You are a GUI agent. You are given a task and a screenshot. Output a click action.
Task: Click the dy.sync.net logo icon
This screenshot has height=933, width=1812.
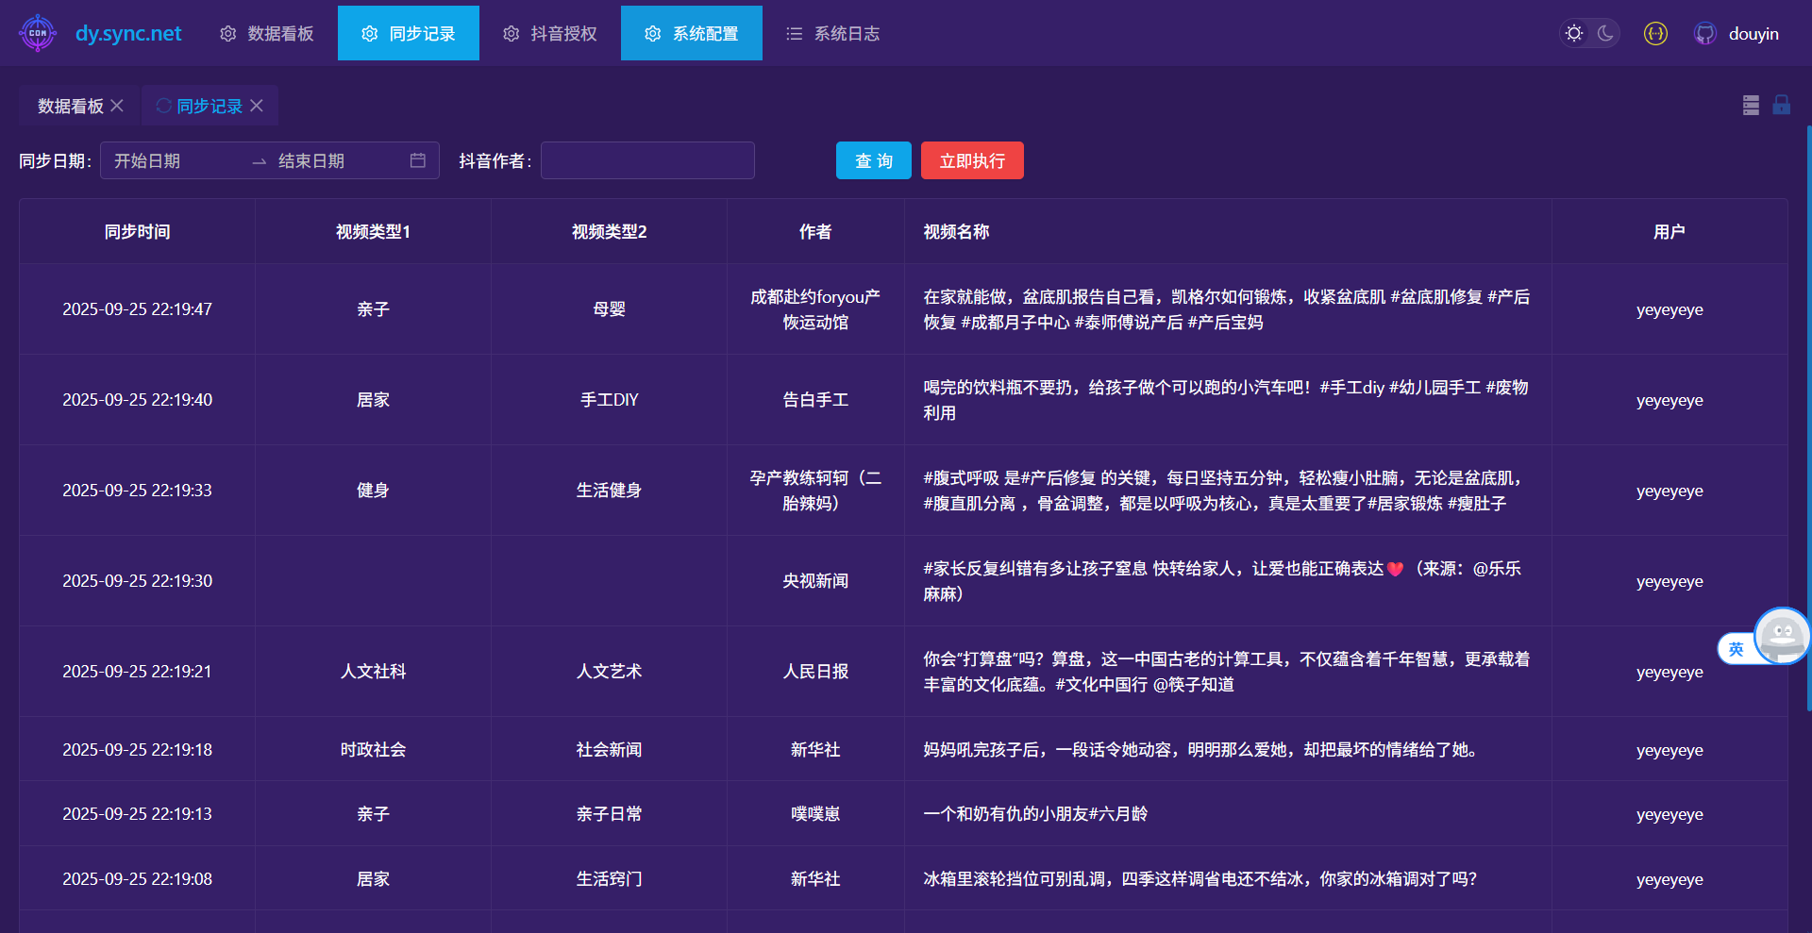[38, 33]
